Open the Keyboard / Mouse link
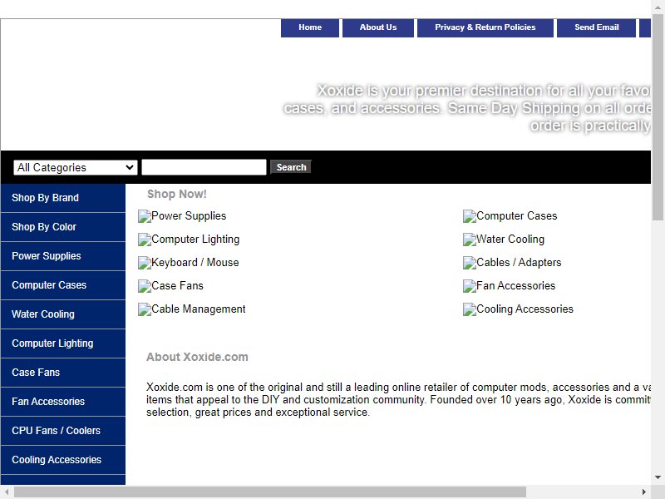 coord(195,263)
